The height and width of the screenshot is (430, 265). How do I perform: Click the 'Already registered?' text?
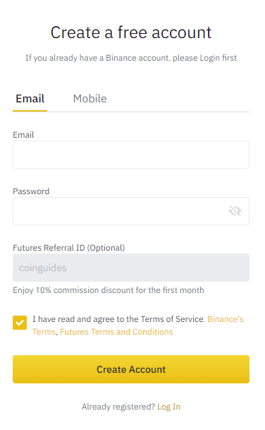click(x=118, y=407)
